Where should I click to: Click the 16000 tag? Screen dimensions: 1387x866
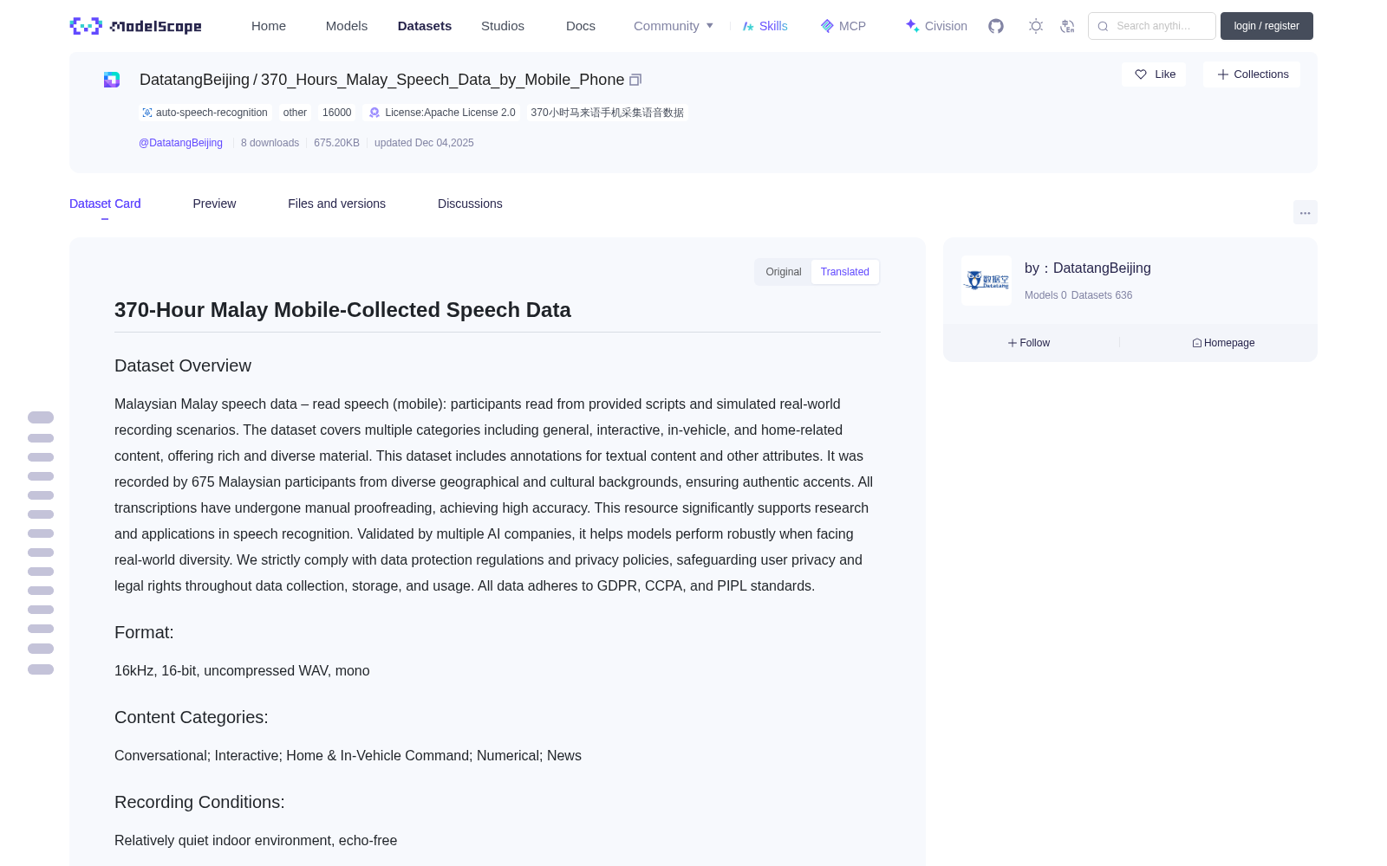click(336, 113)
